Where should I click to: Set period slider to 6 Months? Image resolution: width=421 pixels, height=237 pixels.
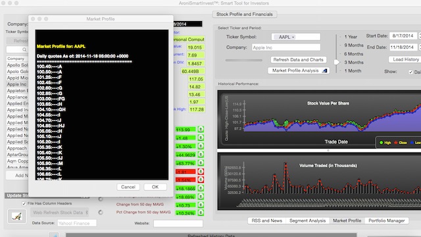(x=354, y=54)
